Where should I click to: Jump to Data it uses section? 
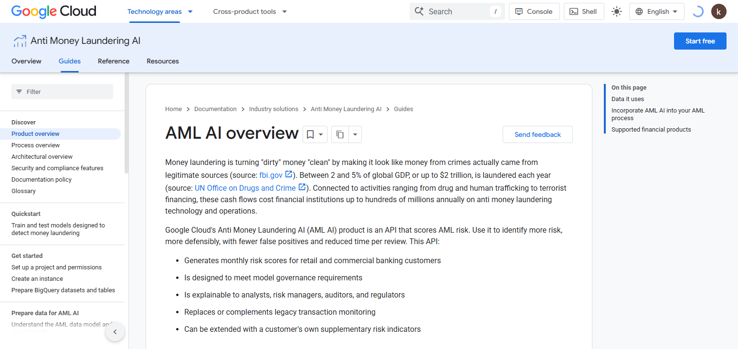628,99
